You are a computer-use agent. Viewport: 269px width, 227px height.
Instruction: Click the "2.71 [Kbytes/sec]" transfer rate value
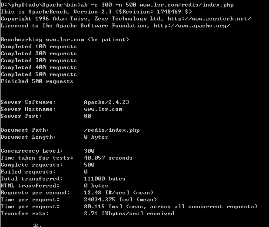click(x=113, y=214)
